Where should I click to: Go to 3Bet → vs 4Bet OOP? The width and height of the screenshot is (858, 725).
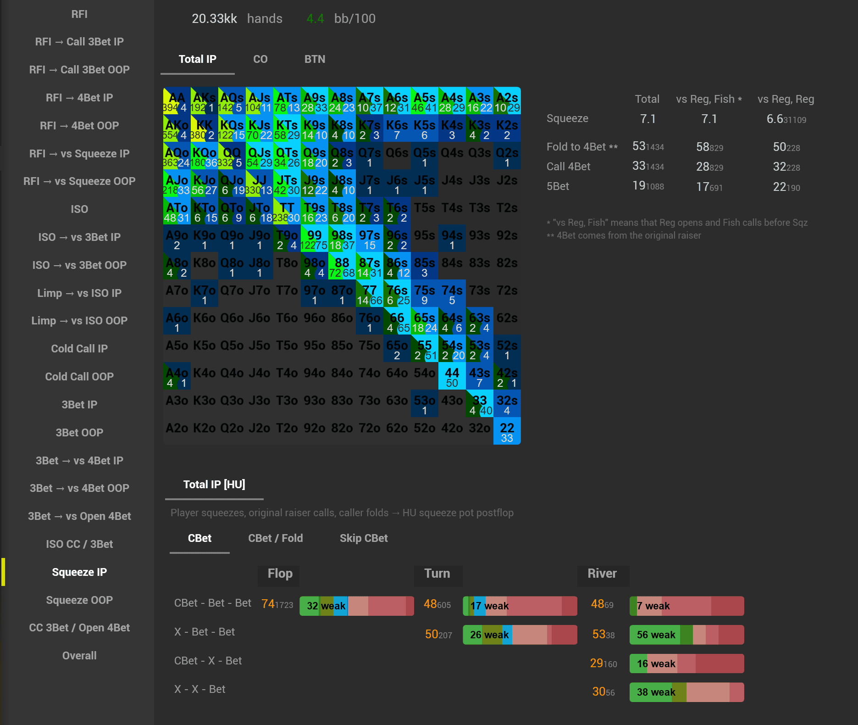point(79,488)
